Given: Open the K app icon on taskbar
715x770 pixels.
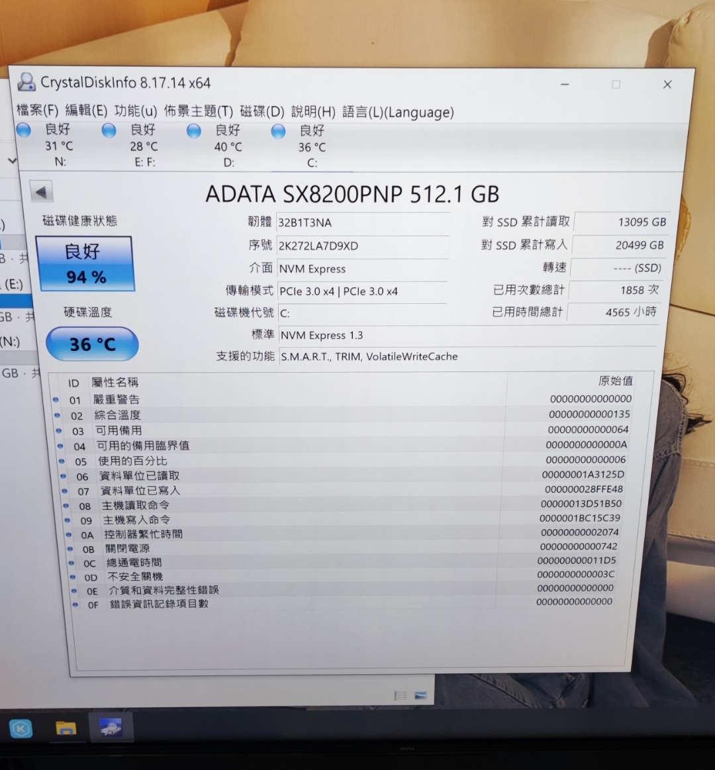Looking at the screenshot, I should pyautogui.click(x=21, y=728).
